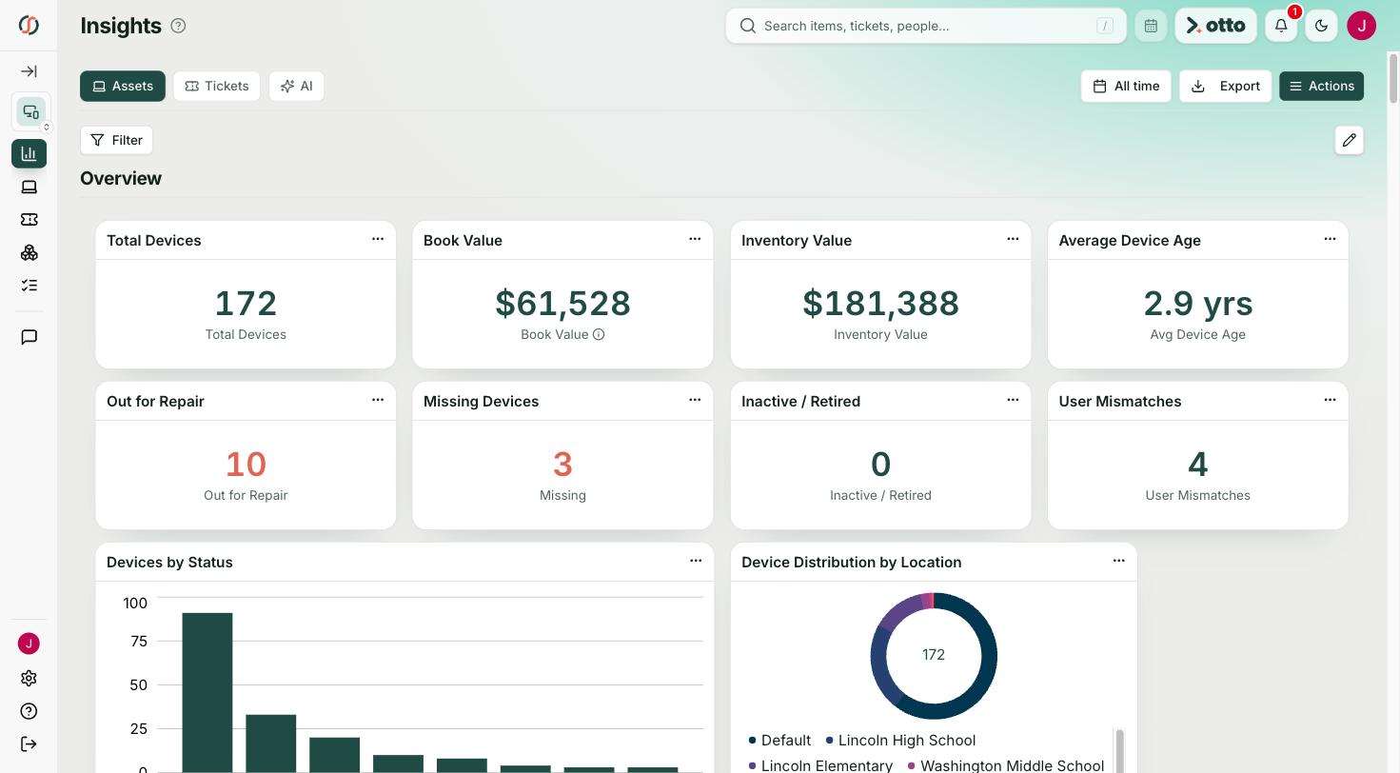Click the Filter button
The image size is (1400, 773).
[x=116, y=140]
